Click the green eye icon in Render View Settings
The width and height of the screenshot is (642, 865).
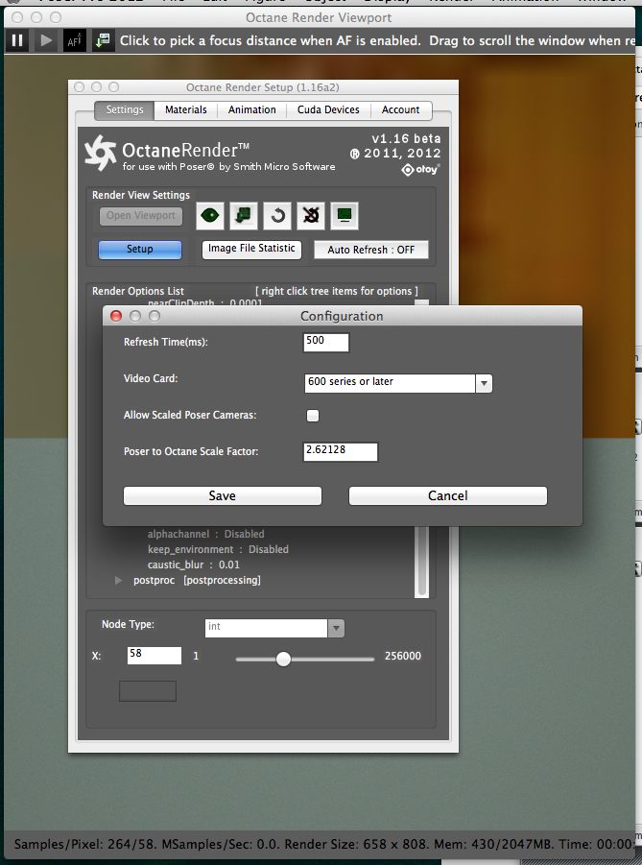pos(210,215)
